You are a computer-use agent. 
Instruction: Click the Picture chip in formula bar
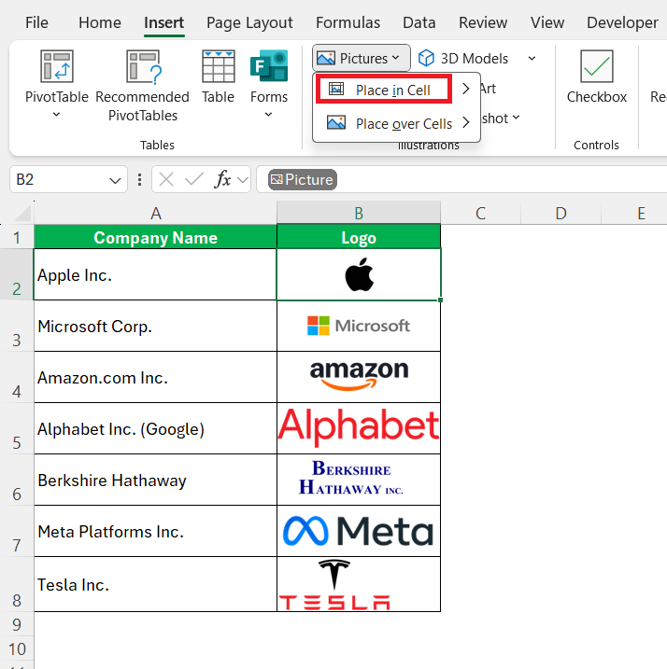(303, 180)
